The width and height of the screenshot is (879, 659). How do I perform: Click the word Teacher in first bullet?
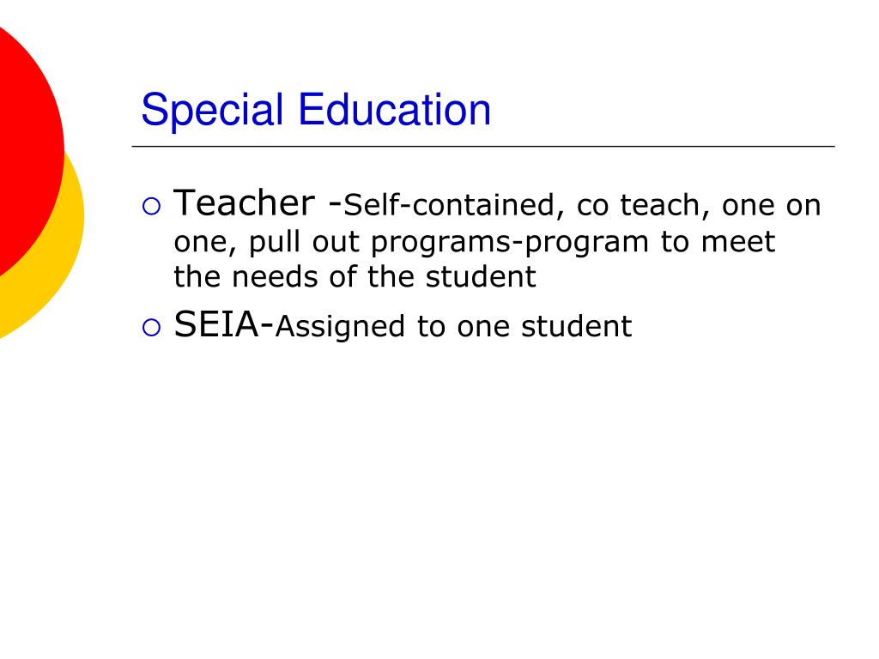point(244,203)
